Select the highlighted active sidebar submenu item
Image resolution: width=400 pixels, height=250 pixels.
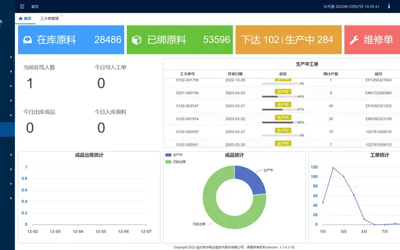(x=7, y=129)
